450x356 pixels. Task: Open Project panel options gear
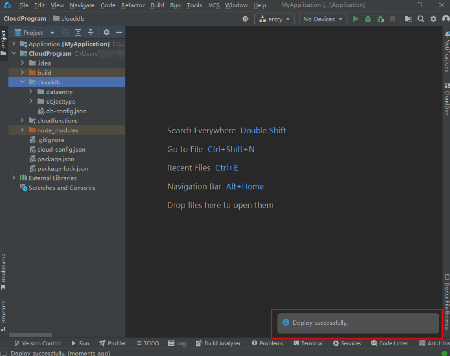pos(106,33)
